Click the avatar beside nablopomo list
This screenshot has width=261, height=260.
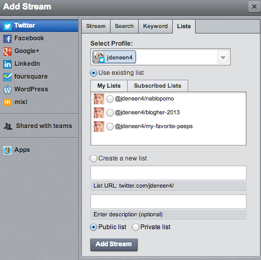(x=99, y=99)
